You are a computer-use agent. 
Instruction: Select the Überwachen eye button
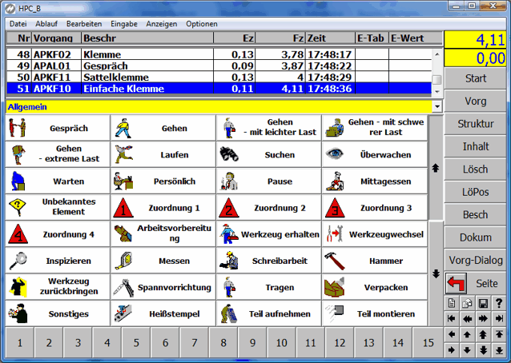point(373,154)
